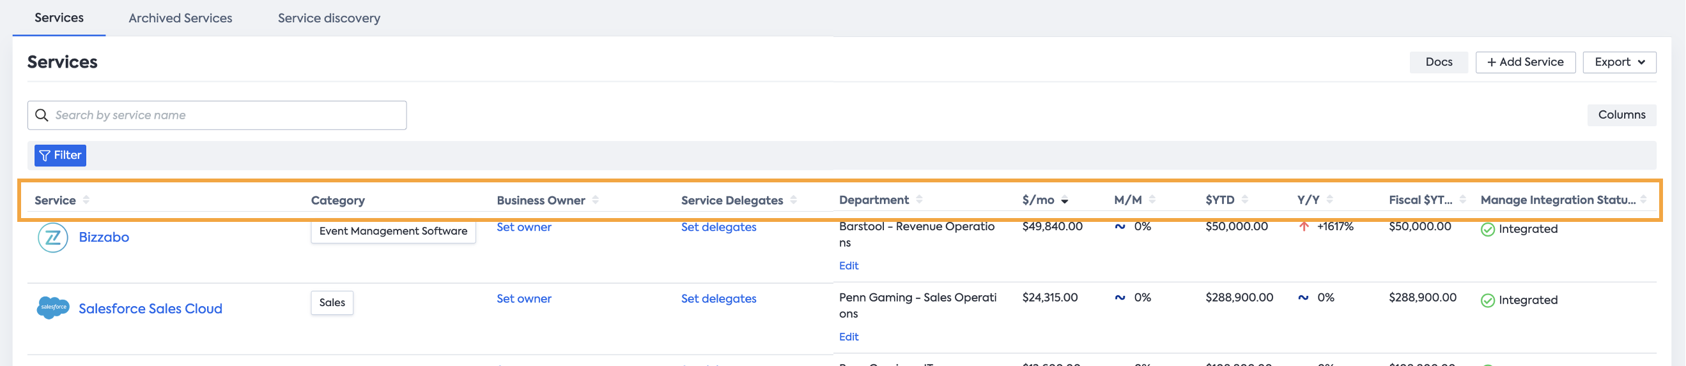Image resolution: width=1686 pixels, height=366 pixels.
Task: Sort by the Service Delegates column arrows
Action: click(x=793, y=200)
